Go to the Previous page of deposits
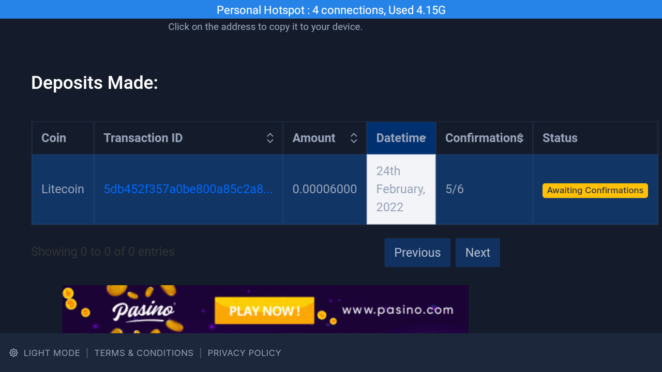662x372 pixels. [417, 253]
